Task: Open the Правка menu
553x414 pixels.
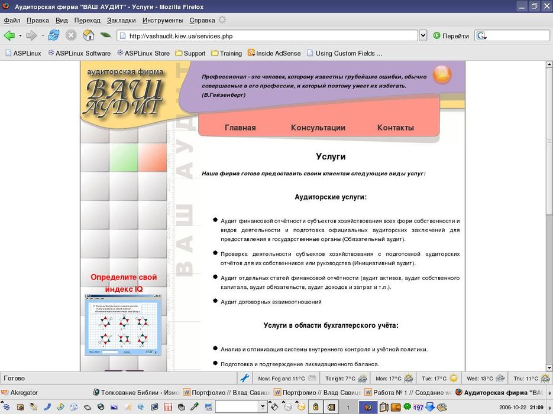Action: 38,21
